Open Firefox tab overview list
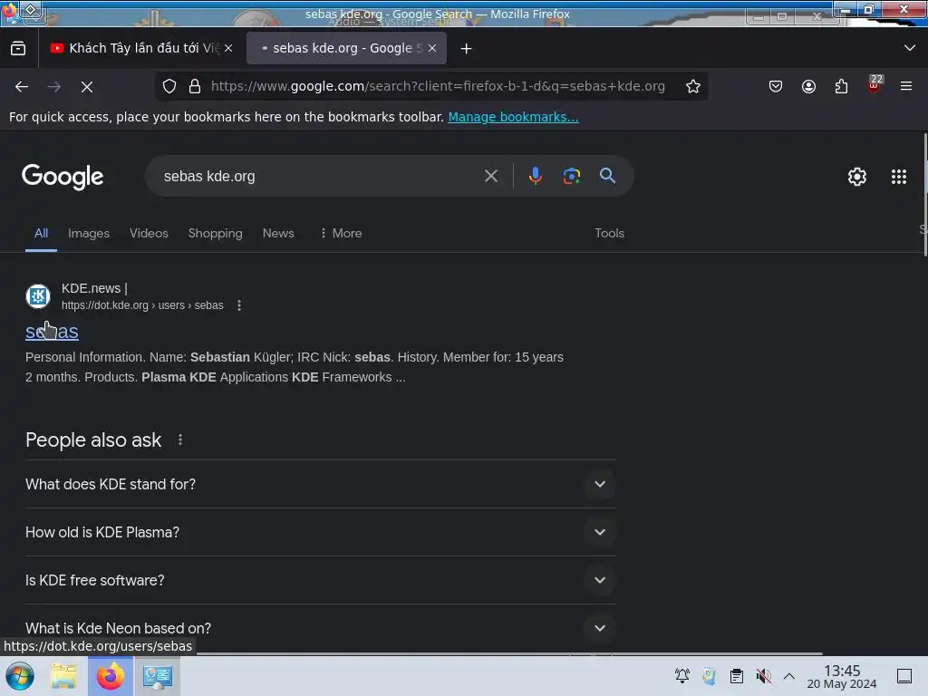 [18, 48]
